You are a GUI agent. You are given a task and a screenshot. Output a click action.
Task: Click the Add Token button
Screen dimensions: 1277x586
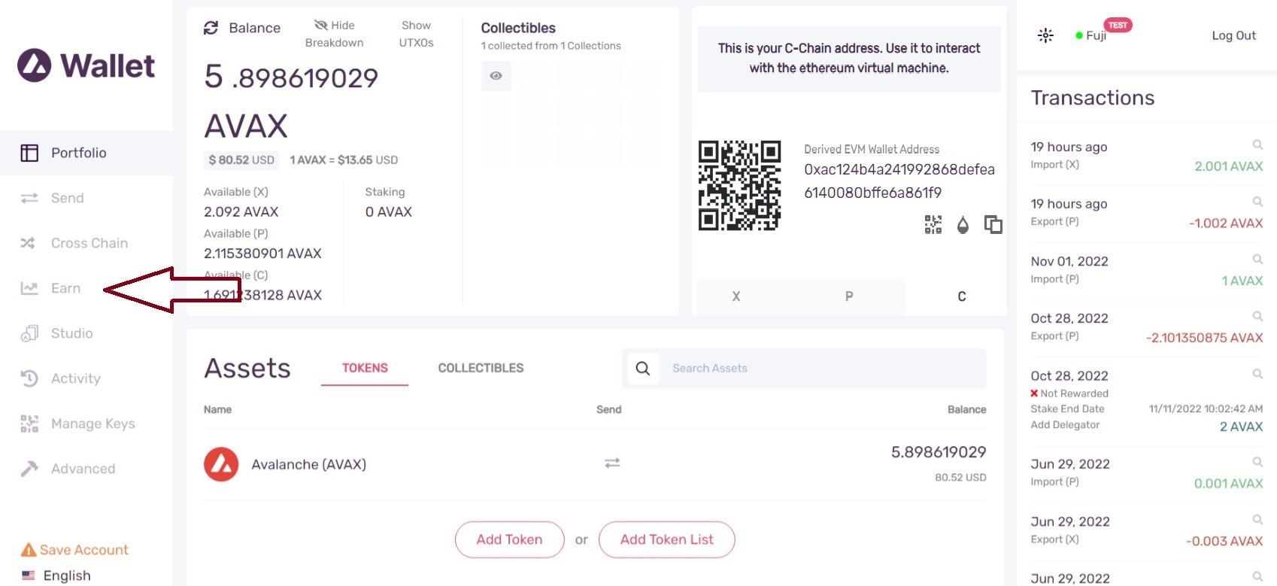coord(509,539)
